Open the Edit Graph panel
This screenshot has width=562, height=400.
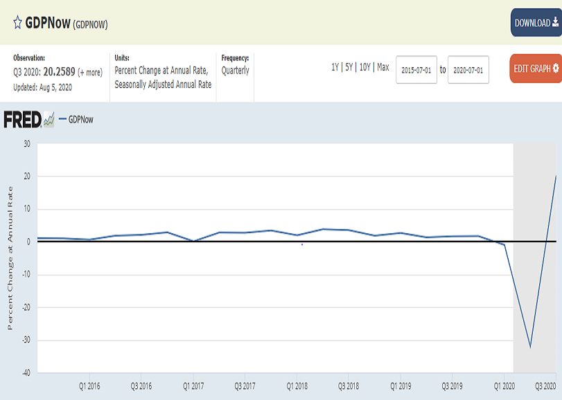click(x=536, y=69)
